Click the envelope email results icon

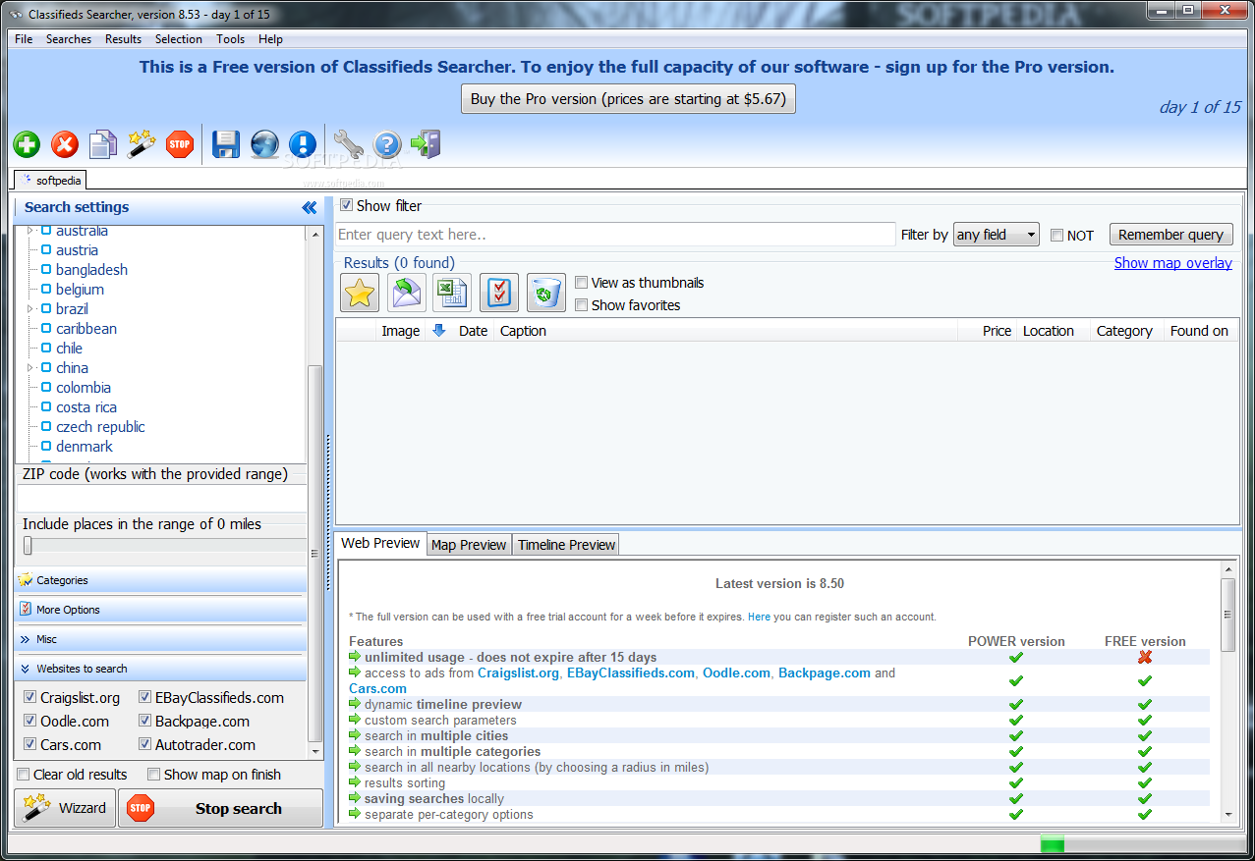tap(407, 293)
